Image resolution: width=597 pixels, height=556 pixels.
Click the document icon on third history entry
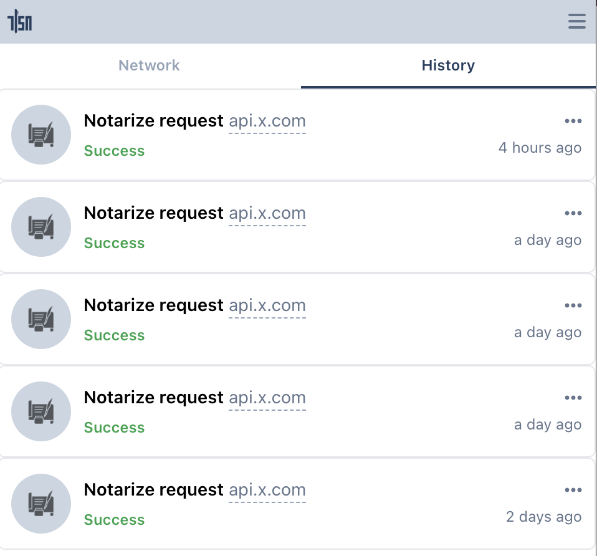point(41,319)
